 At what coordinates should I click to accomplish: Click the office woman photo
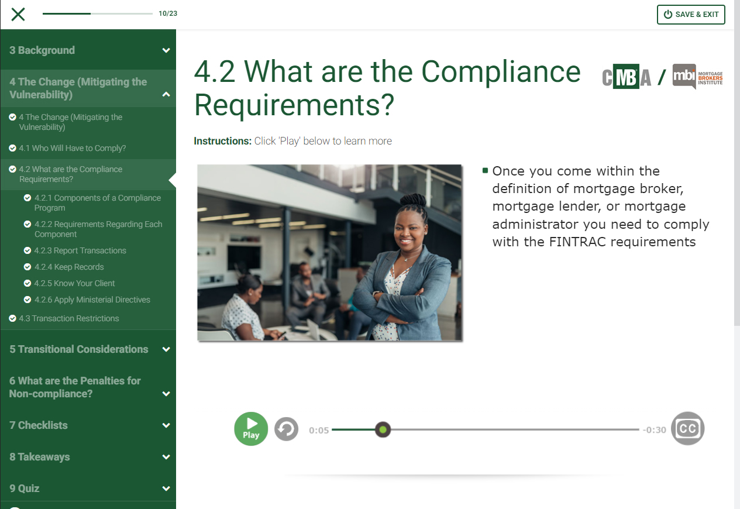pos(330,253)
